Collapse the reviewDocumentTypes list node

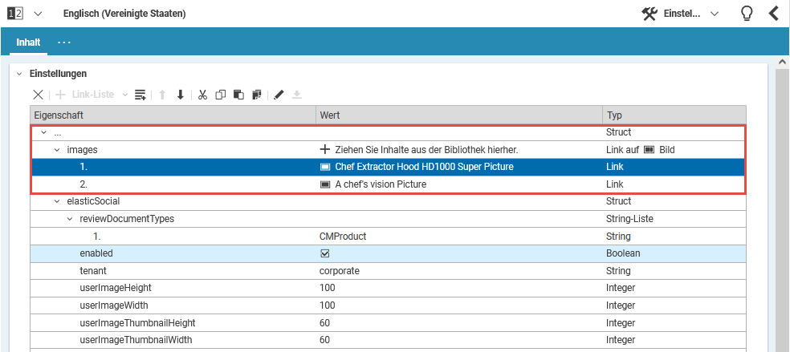[70, 219]
